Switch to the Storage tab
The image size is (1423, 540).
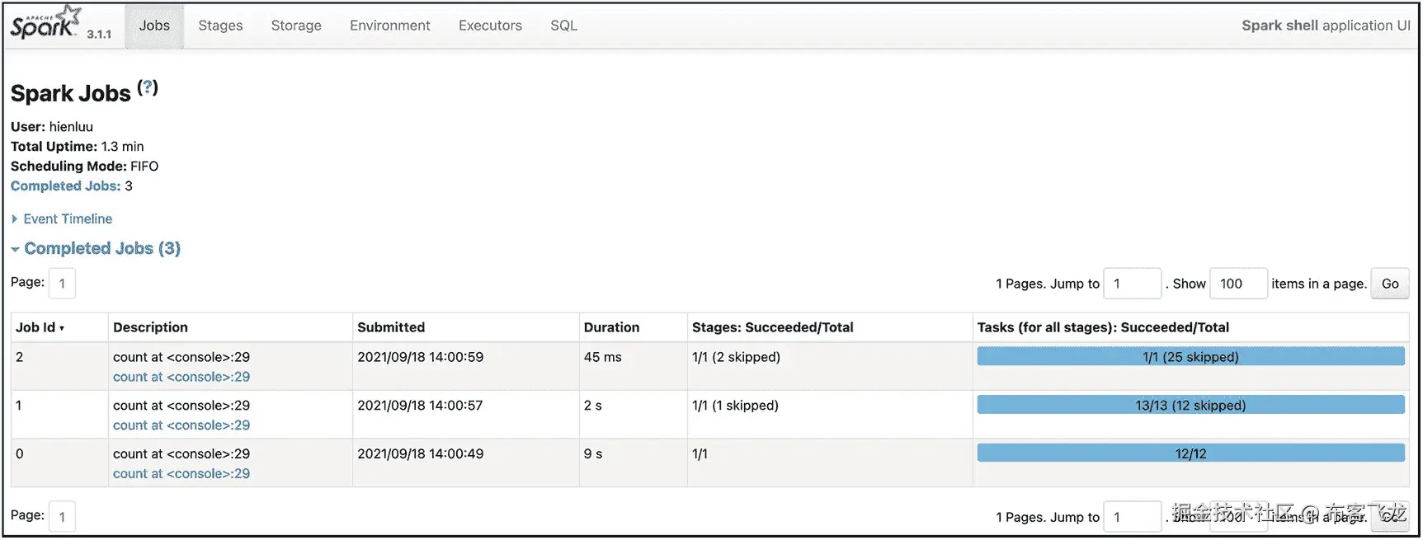coord(296,26)
